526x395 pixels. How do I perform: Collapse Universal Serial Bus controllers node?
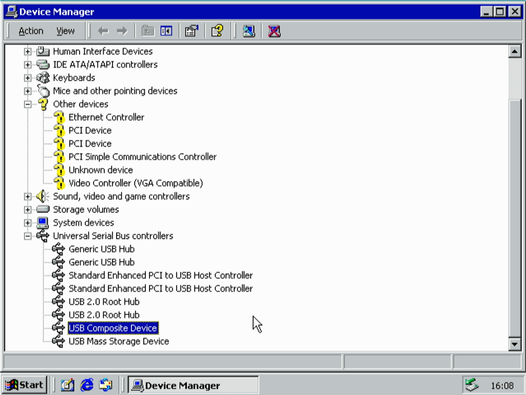(x=28, y=236)
